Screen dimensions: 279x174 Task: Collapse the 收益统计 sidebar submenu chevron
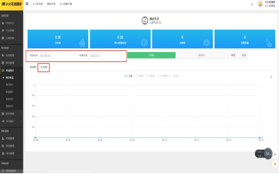pyautogui.click(x=21, y=70)
